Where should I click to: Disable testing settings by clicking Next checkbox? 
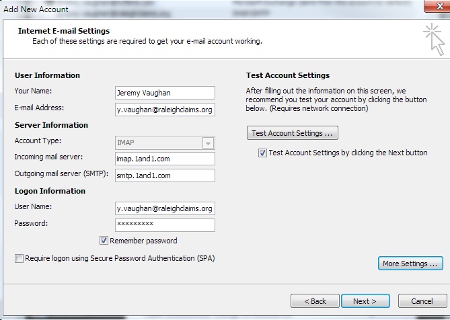[x=263, y=153]
